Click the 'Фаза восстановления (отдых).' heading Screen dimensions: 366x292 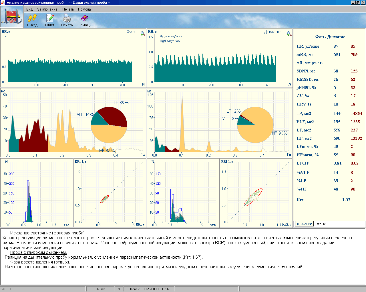point(40,262)
